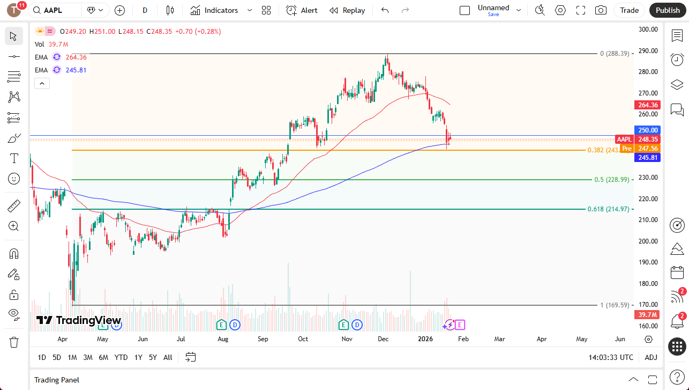Viewport: 689px width, 390px height.
Task: Expand the Trading Panel chevron
Action: coord(633,380)
